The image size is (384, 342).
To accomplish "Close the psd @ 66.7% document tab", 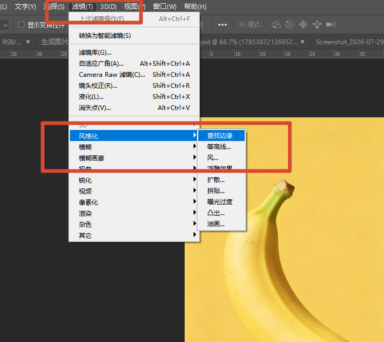I will tap(302, 42).
